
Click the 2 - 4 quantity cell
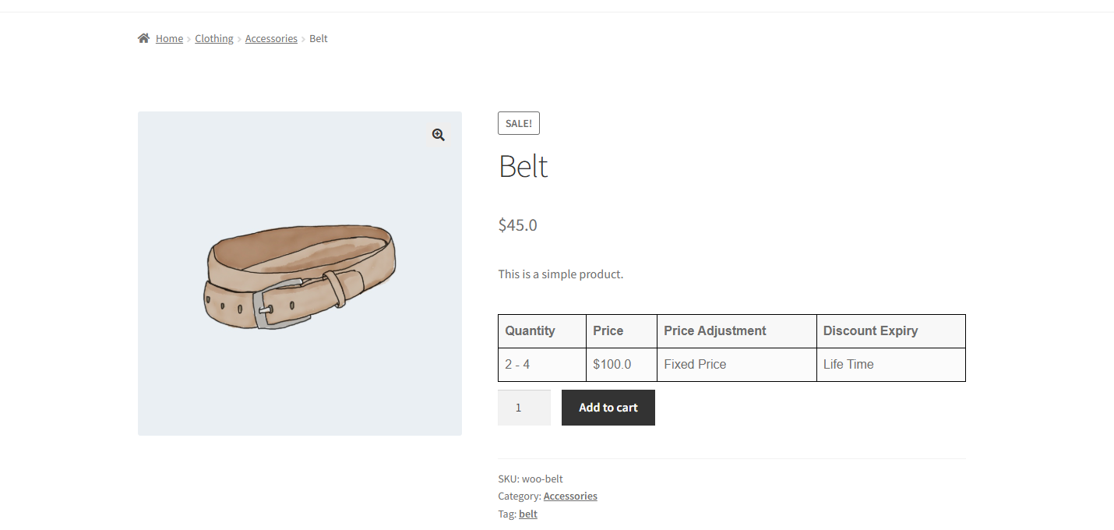coord(517,364)
